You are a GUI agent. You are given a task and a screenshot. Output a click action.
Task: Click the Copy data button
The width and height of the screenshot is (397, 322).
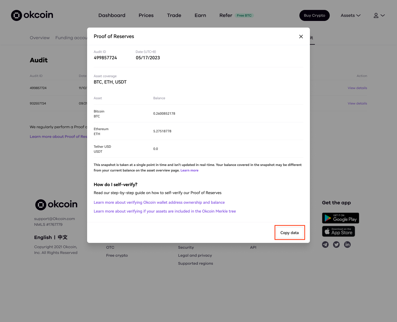tap(289, 233)
